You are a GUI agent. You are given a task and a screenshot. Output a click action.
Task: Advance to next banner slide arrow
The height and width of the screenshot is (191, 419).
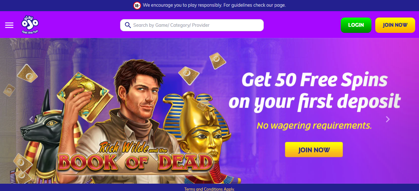(x=388, y=119)
